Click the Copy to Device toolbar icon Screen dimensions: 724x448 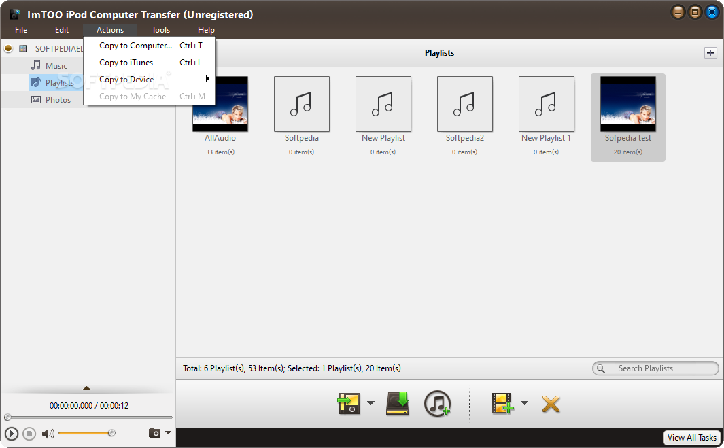point(349,403)
